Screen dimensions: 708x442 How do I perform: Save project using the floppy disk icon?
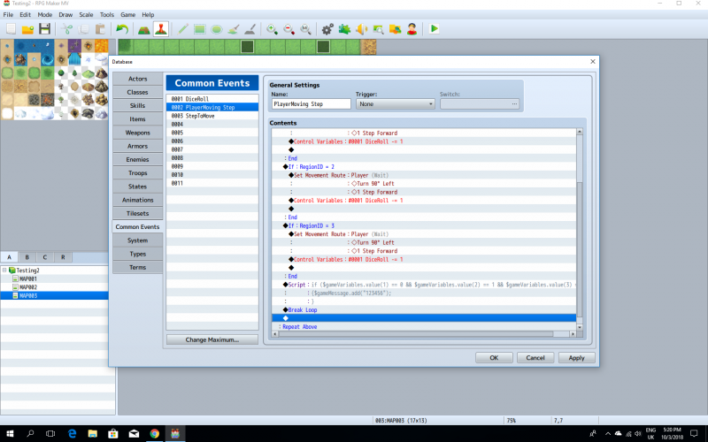coord(44,29)
